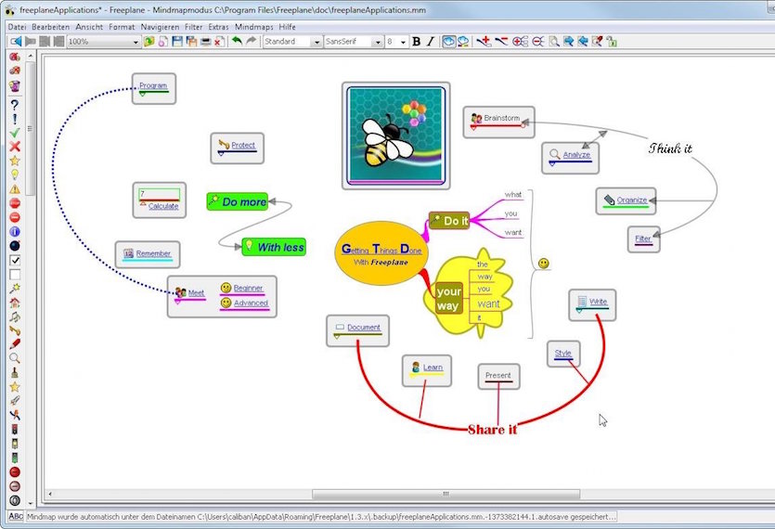Open the SansSerif font dropdown

pyautogui.click(x=378, y=42)
